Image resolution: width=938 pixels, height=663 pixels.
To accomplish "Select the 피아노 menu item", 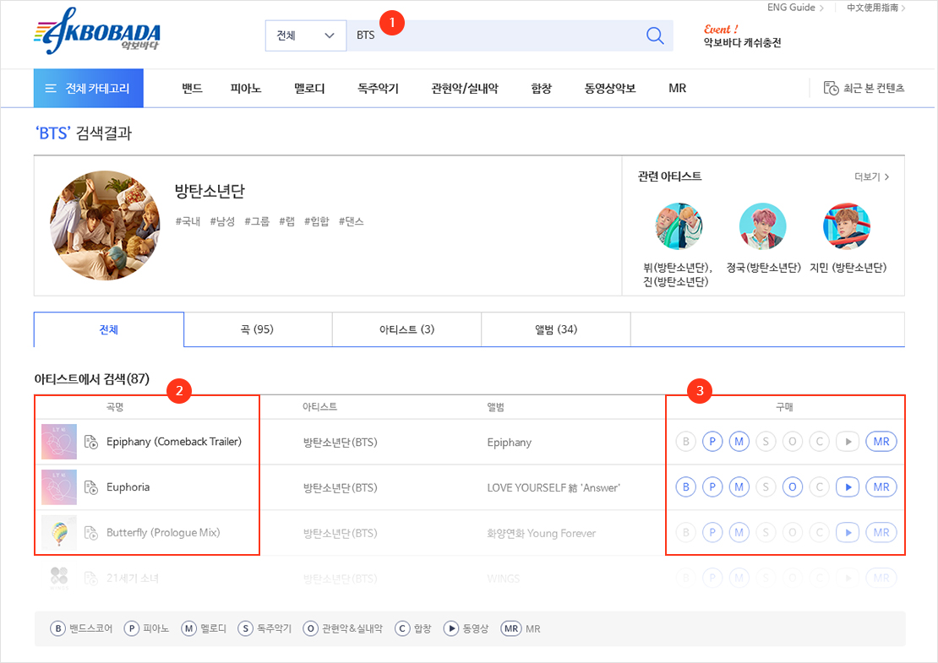I will [246, 89].
